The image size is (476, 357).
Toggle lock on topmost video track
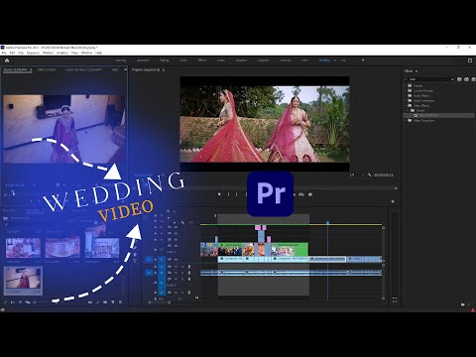pos(156,227)
